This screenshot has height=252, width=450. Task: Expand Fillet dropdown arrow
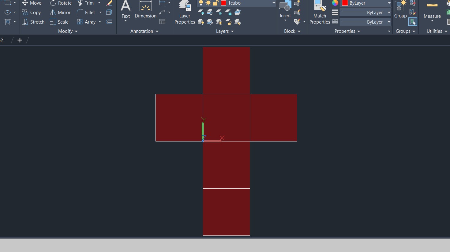tap(100, 13)
